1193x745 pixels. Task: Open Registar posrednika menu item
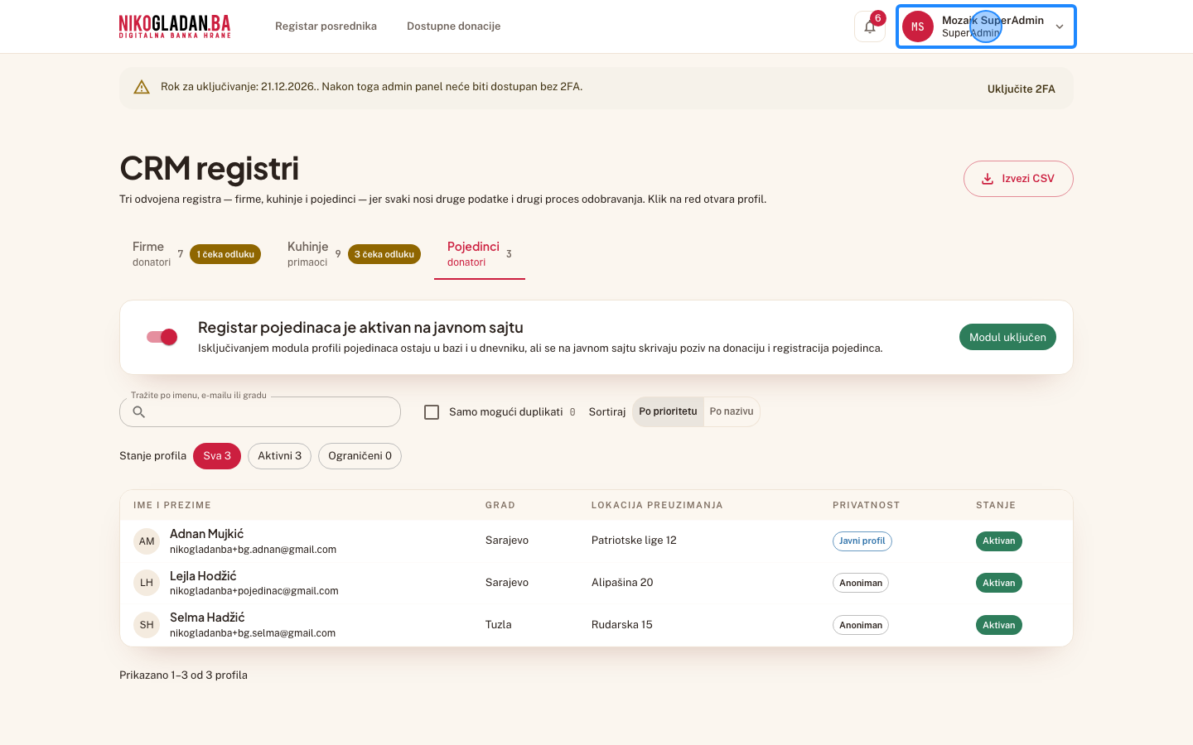(326, 26)
